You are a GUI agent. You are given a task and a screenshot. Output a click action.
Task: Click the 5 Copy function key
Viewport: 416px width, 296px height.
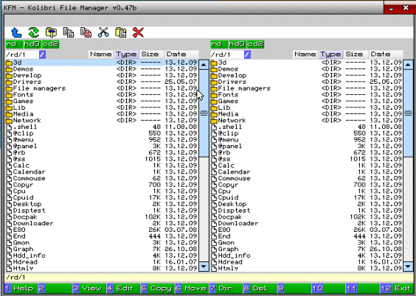click(x=157, y=289)
